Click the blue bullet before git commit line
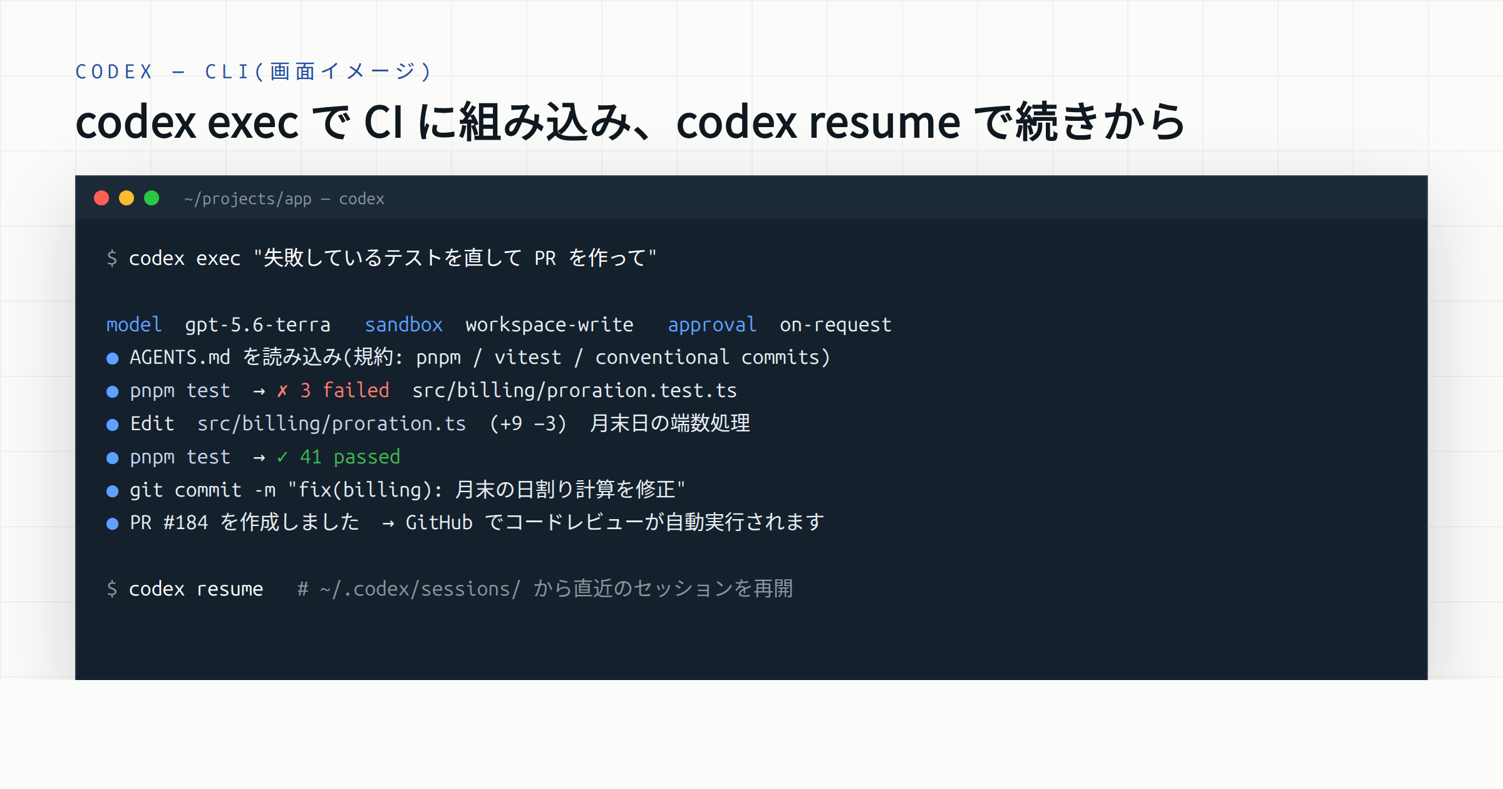The height and width of the screenshot is (789, 1503). pos(113,491)
